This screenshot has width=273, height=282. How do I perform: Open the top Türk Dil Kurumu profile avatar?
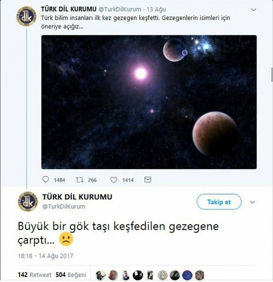click(27, 16)
